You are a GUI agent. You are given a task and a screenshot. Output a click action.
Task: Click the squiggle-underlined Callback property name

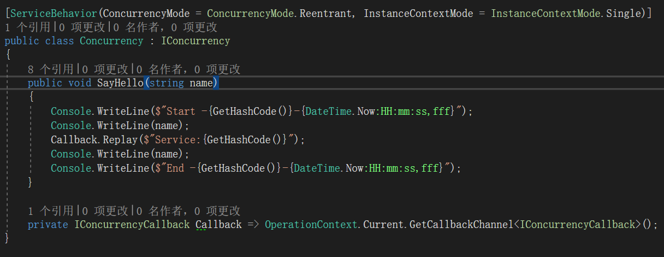tap(218, 225)
